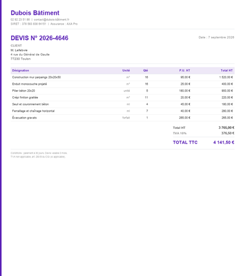This screenshot has width=245, height=276.
Task: Select the TVA 10% amount line
Action: click(203, 133)
